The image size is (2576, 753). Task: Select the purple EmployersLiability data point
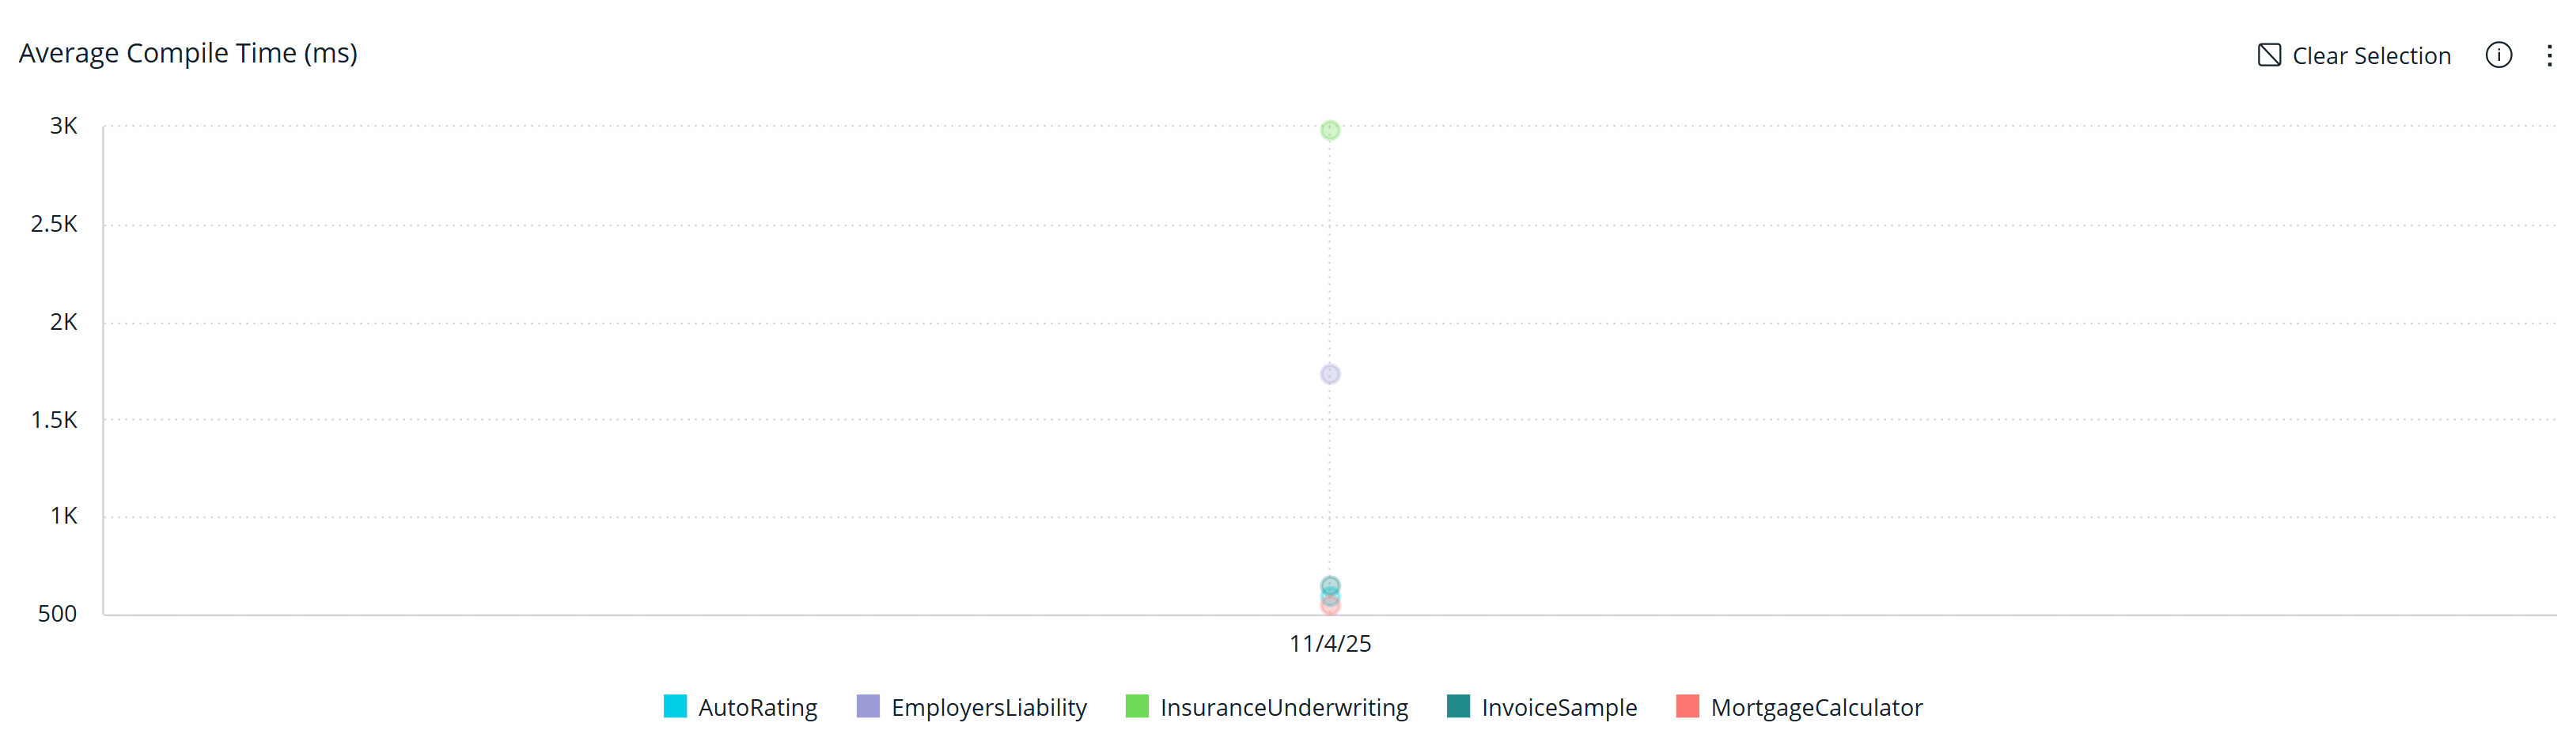tap(1330, 374)
